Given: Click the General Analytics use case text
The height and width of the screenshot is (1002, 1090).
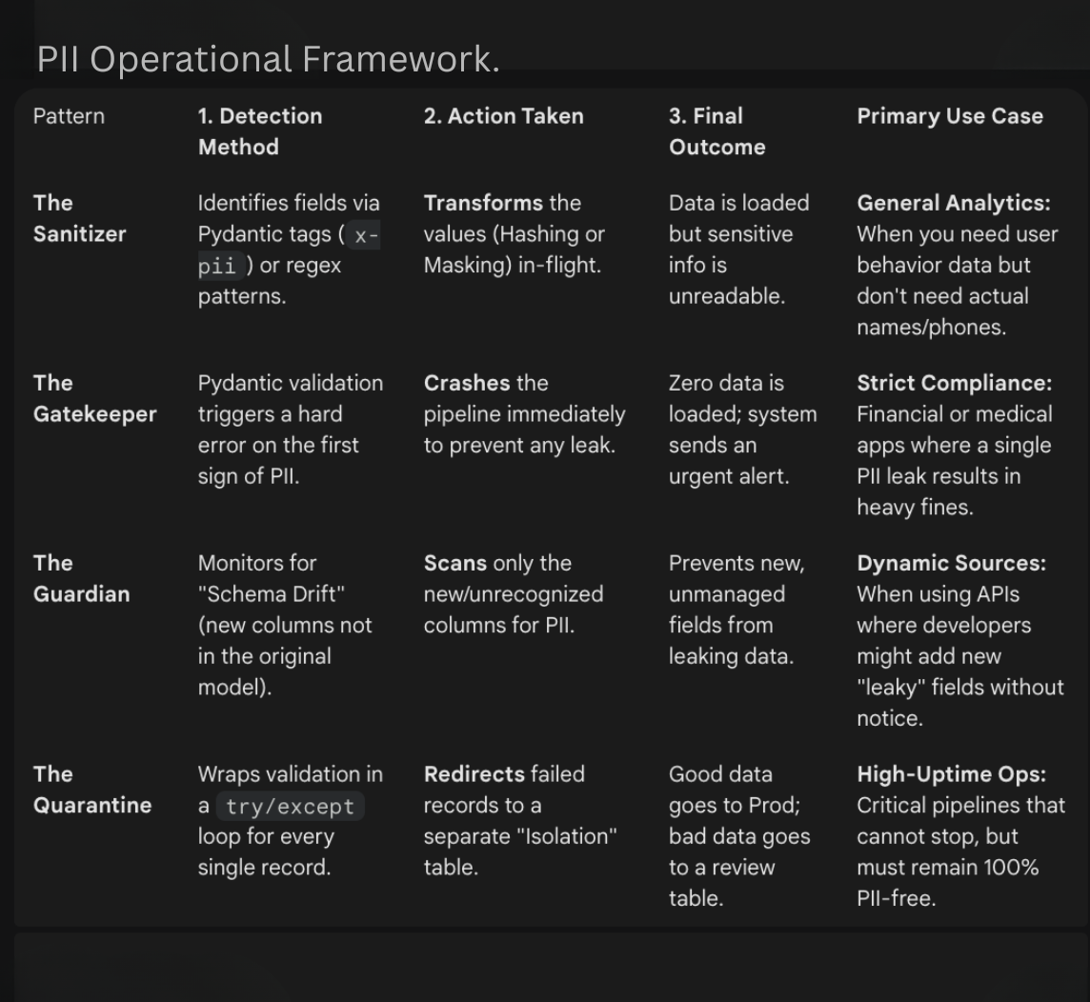Looking at the screenshot, I should (954, 203).
